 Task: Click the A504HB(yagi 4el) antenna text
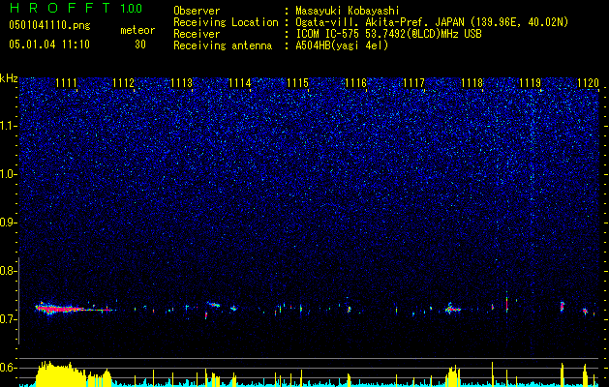[342, 45]
